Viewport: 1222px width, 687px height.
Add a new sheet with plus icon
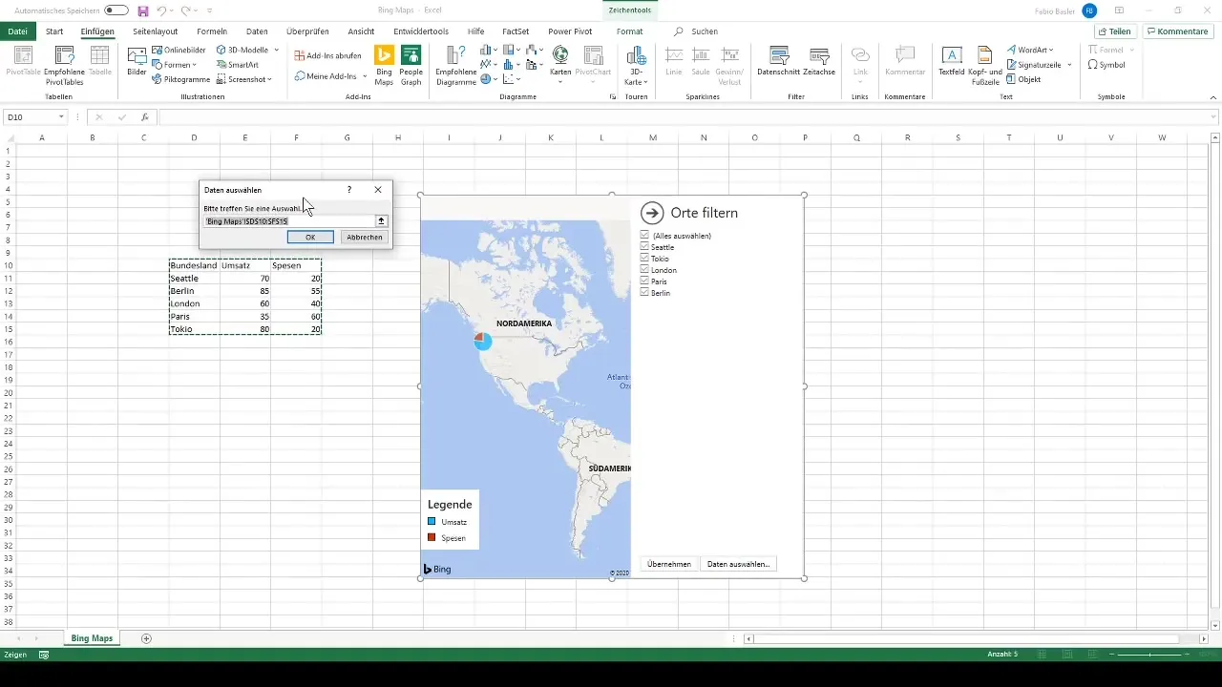(x=146, y=637)
